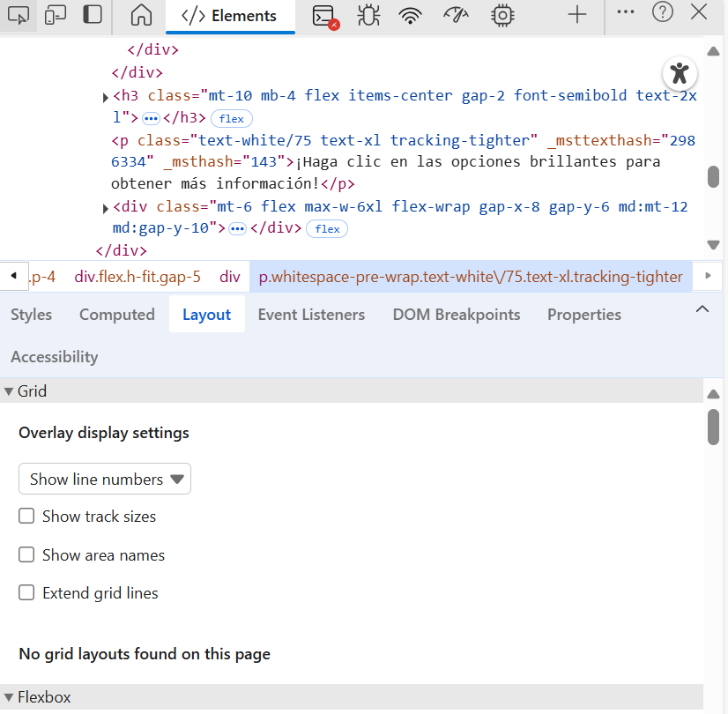The height and width of the screenshot is (714, 728).
Task: Toggle the DevTools sidebar dock icon
Action: coord(93,15)
